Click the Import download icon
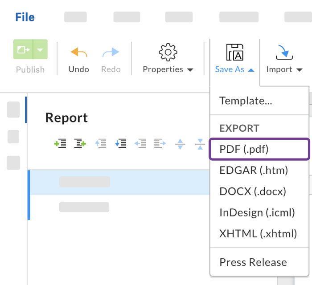 [284, 52]
